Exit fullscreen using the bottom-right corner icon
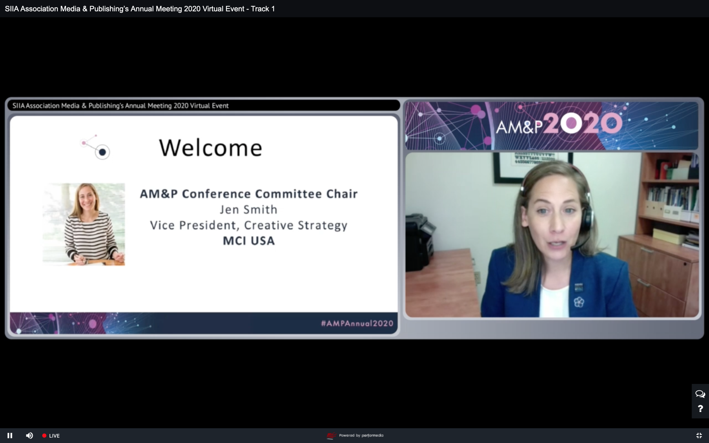 coord(699,435)
